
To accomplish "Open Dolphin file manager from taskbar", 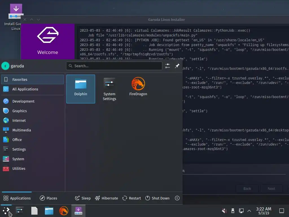I will click(x=49, y=211).
